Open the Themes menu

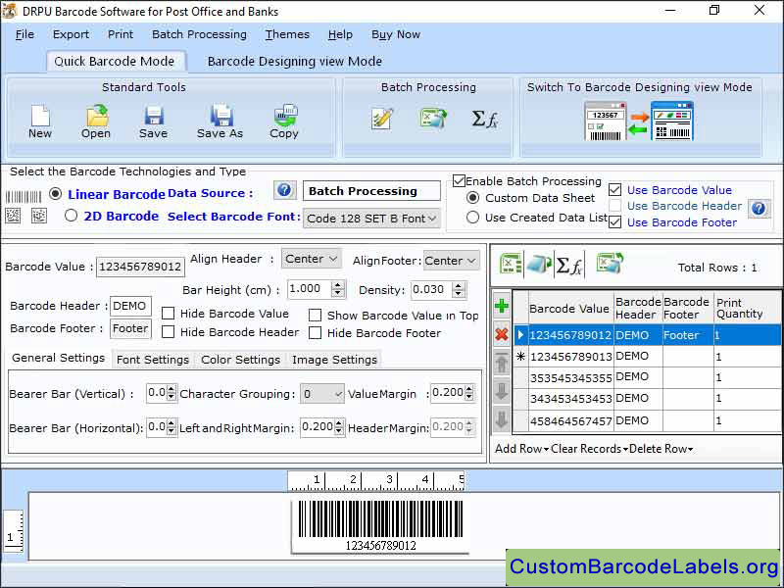click(287, 34)
